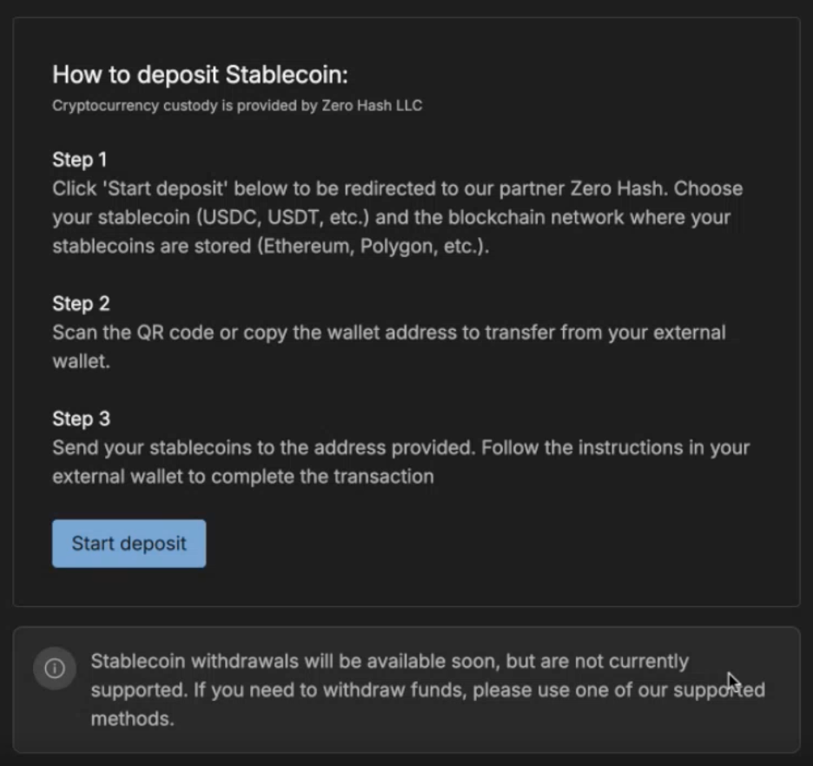Select the QR code instruction text in Step 2
This screenshot has width=813, height=766.
pos(174,332)
